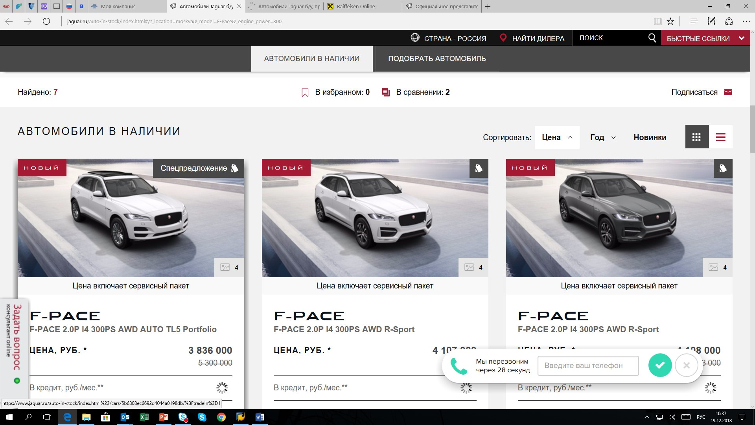Focus the Введите ваш телефон field

click(x=588, y=366)
